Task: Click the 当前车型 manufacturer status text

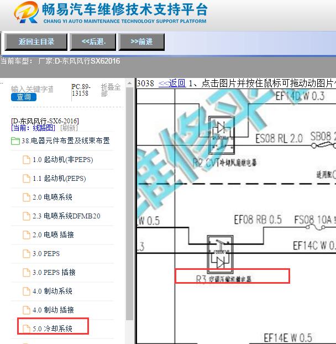Action: 60,61
